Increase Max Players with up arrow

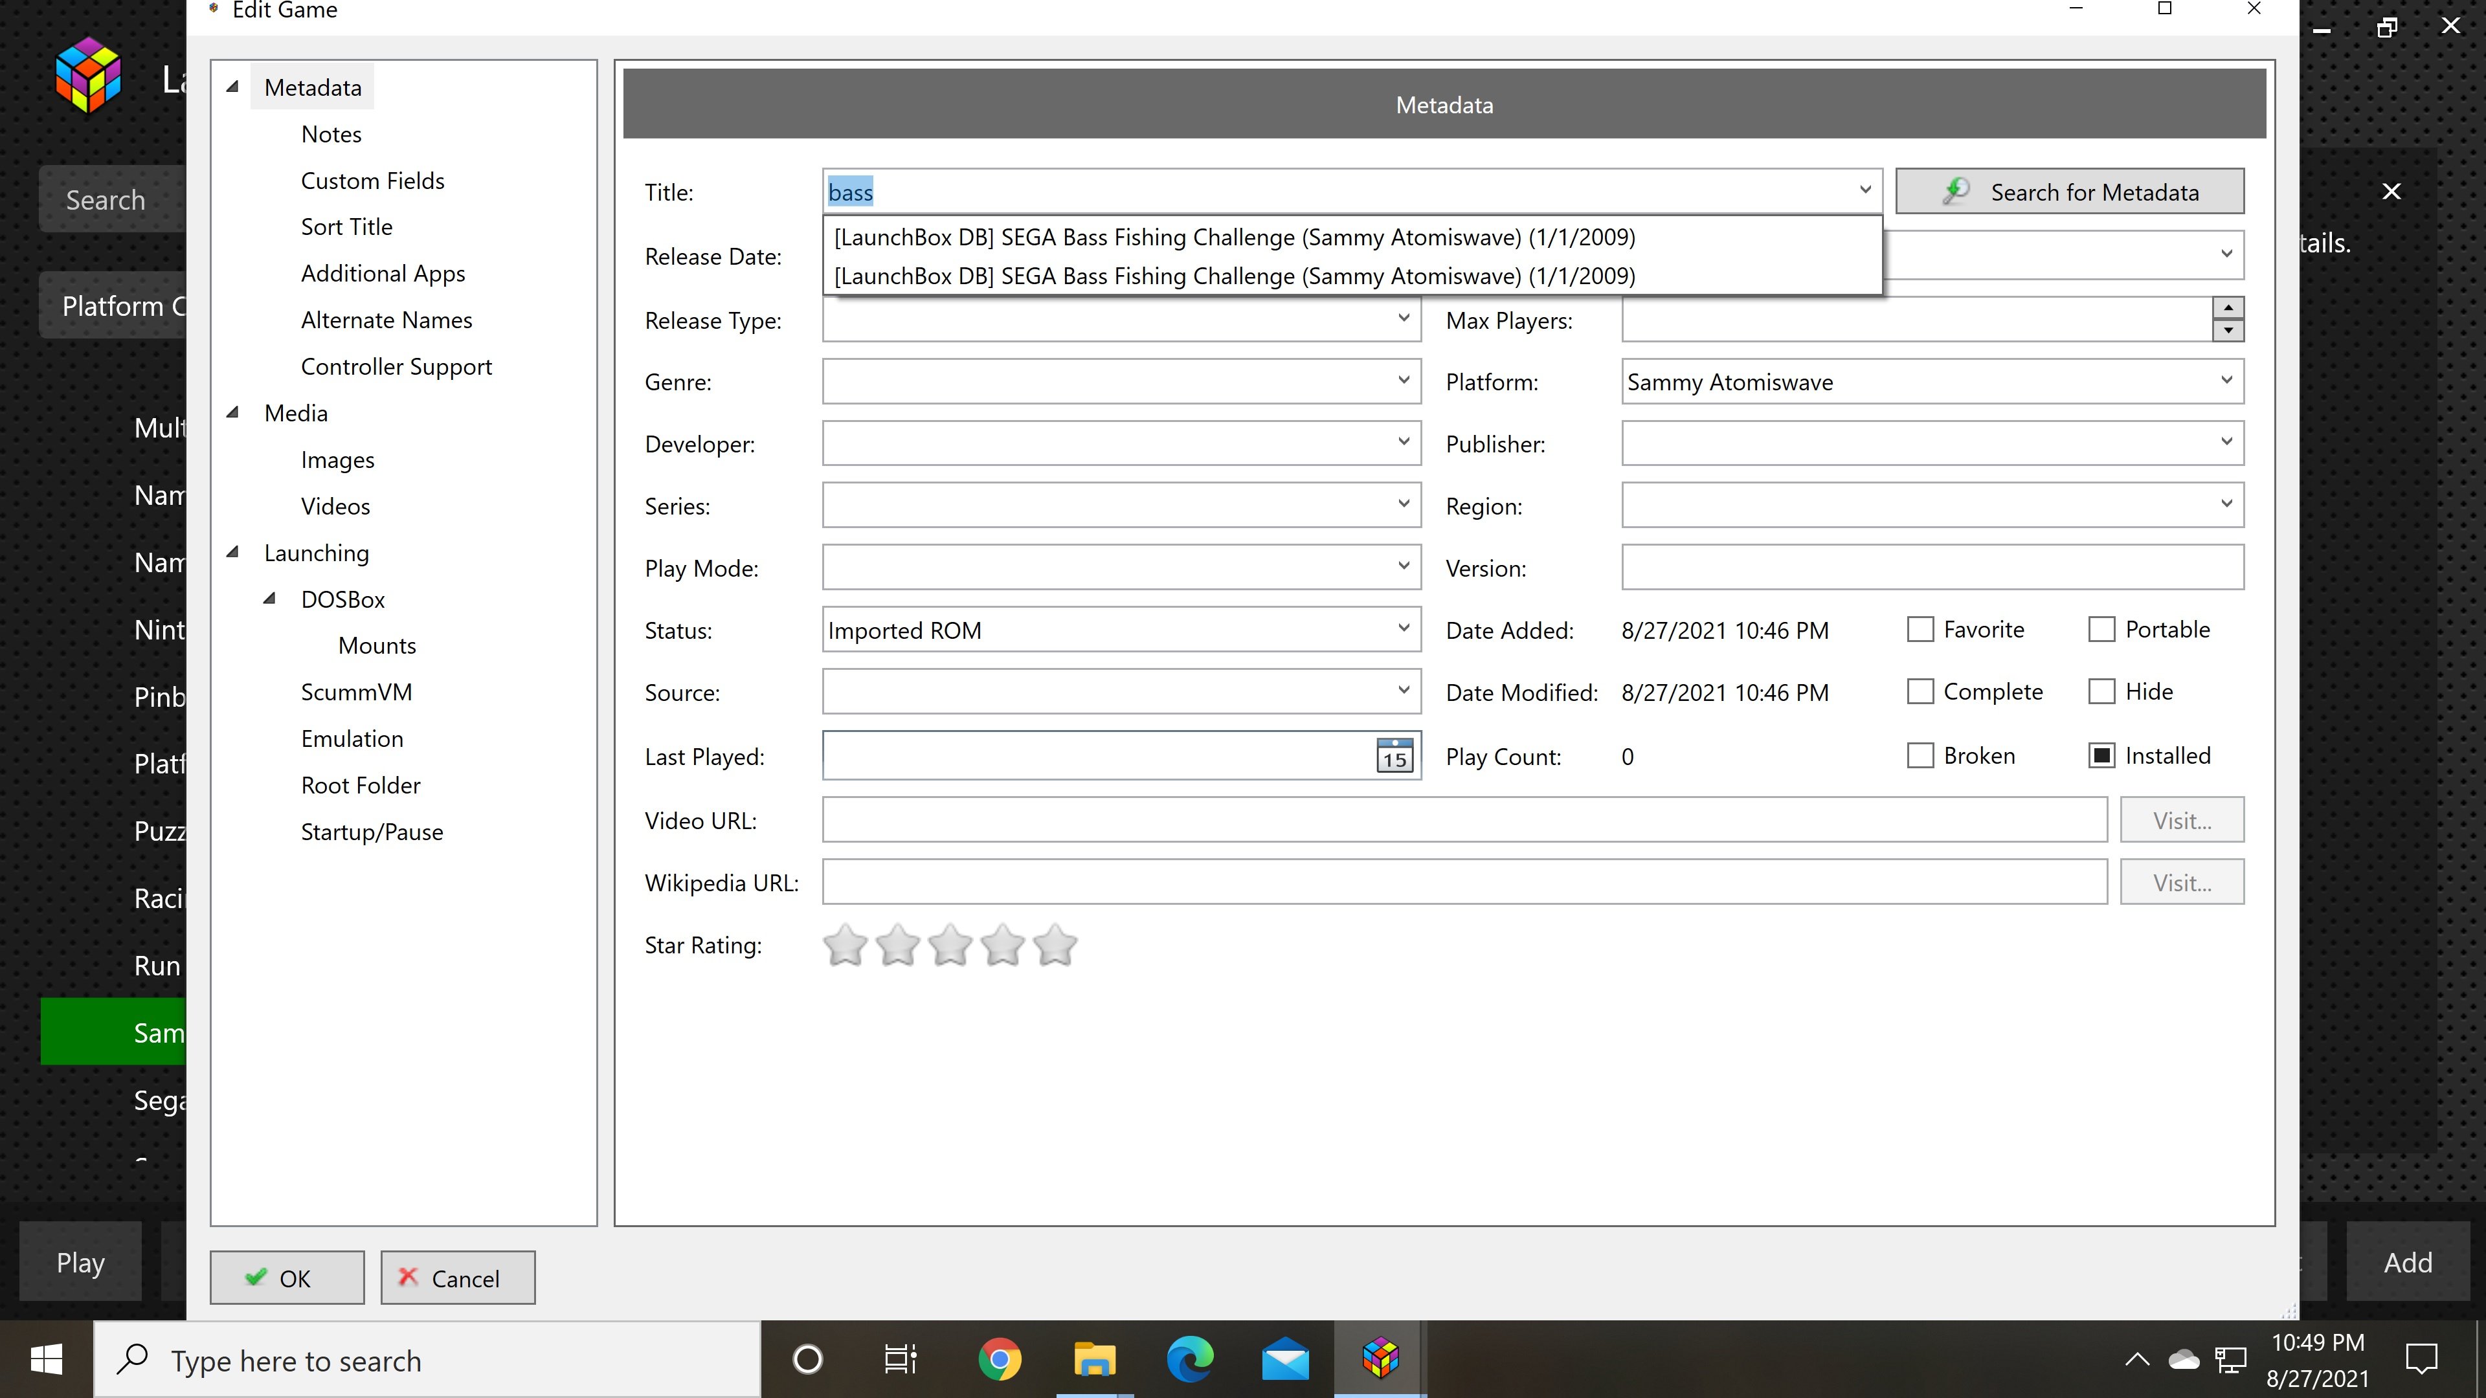2227,308
